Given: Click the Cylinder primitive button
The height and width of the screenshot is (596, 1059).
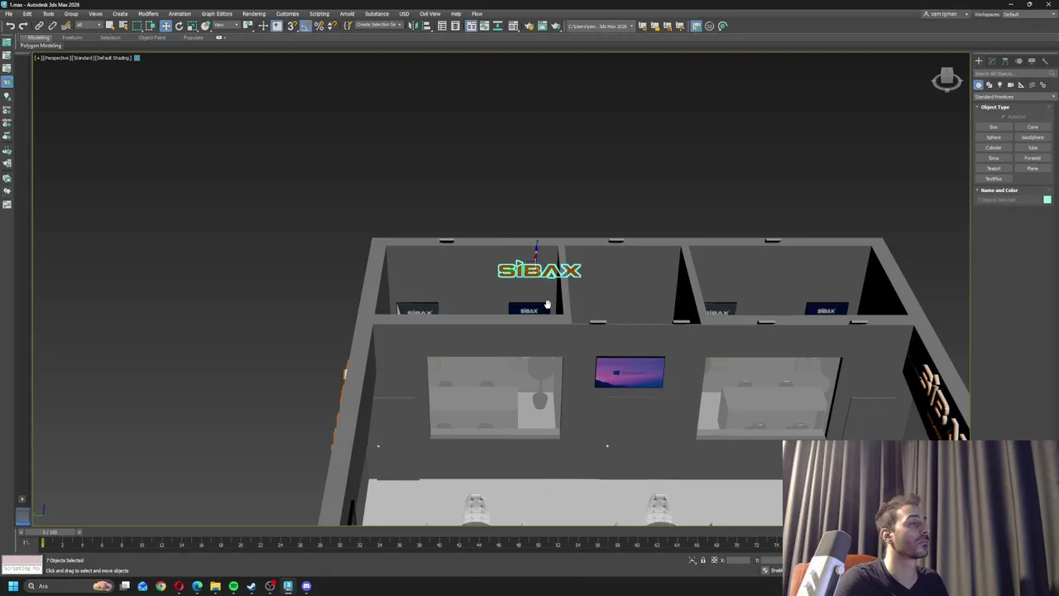Looking at the screenshot, I should pos(994,147).
